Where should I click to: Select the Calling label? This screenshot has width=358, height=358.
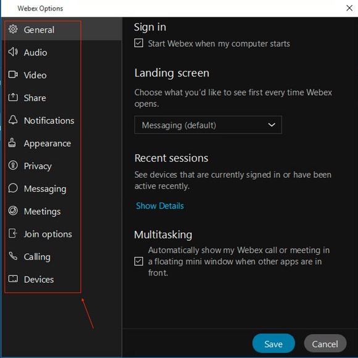[37, 257]
